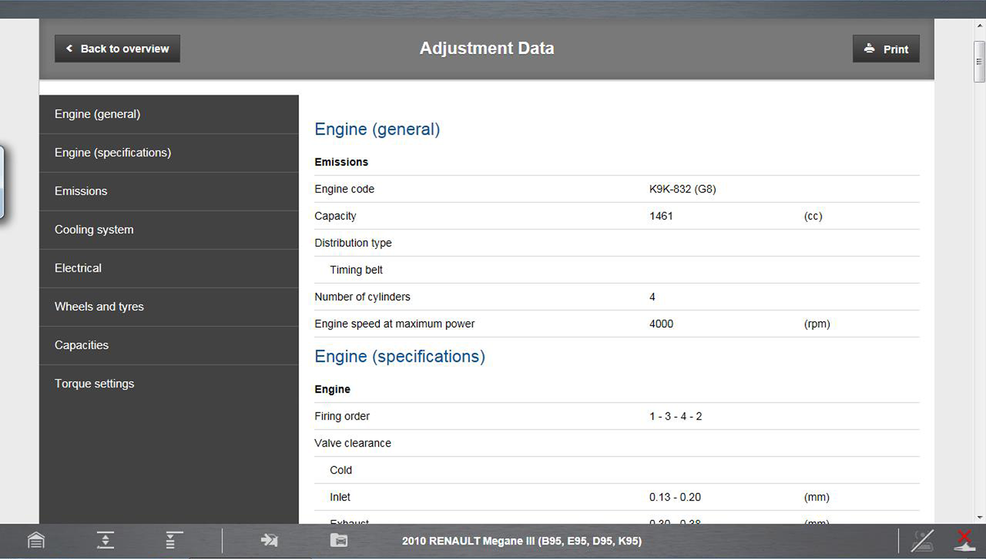Open the vehicle folder icon
This screenshot has height=559, width=986.
point(339,540)
